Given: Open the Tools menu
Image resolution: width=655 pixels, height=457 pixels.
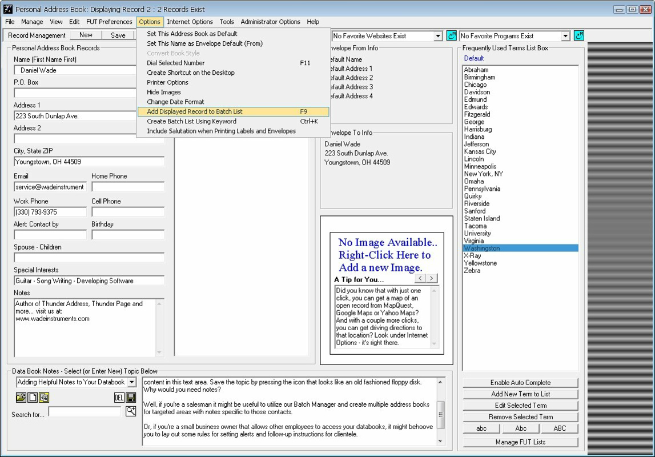Looking at the screenshot, I should (x=226, y=22).
